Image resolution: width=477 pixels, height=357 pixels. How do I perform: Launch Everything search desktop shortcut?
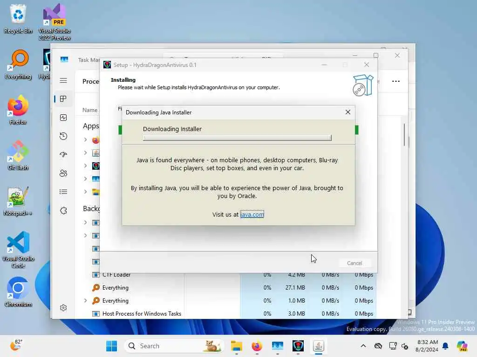[18, 64]
